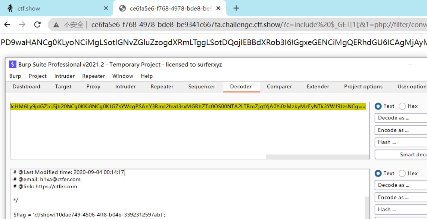The width and height of the screenshot is (427, 219).
Task: Open the Window menu
Action: click(123, 76)
